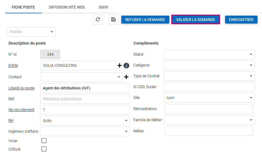Click the Enregistrer button
Image resolution: width=262 pixels, height=155 pixels.
(241, 20)
